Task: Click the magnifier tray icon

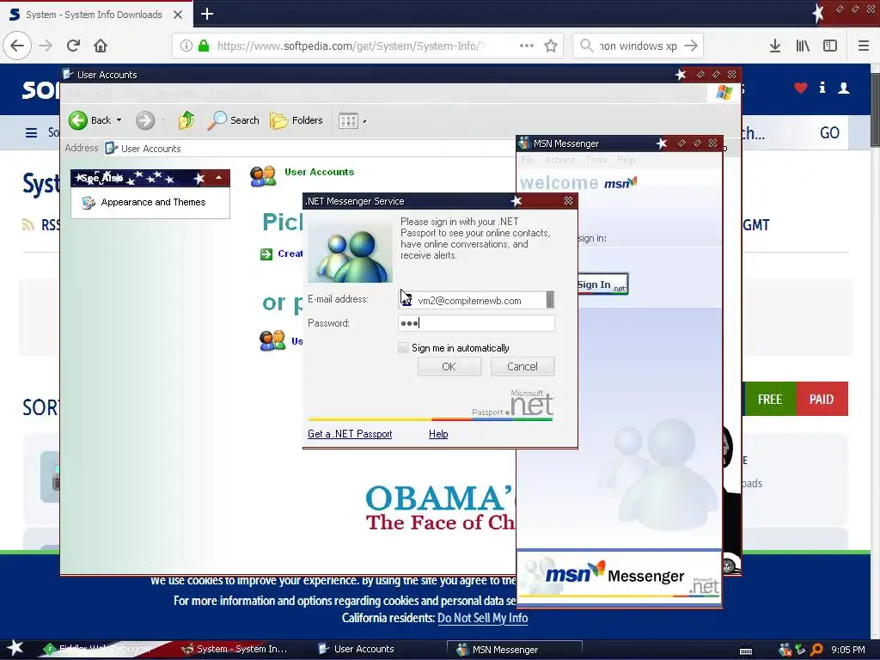Action: [x=816, y=650]
